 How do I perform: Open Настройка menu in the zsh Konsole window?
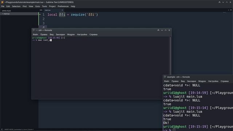point(82,35)
